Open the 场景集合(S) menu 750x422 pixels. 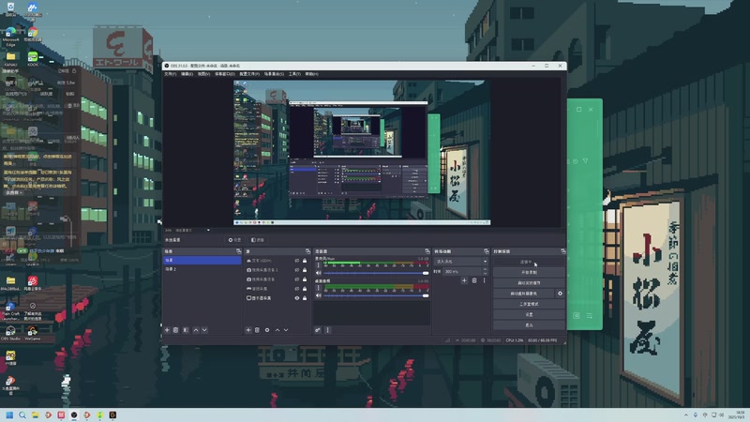click(274, 74)
